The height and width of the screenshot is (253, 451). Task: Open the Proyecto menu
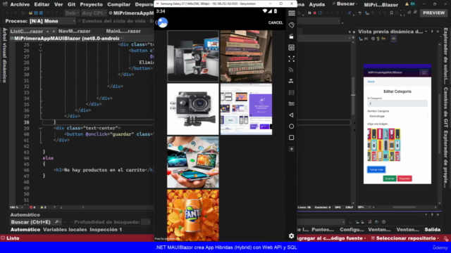(91, 4)
